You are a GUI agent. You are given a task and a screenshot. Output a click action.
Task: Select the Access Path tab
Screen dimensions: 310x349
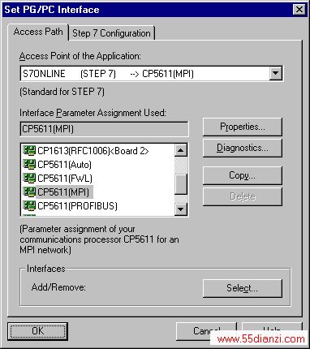click(38, 32)
